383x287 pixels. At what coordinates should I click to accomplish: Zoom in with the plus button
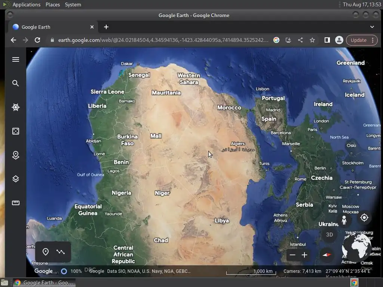(x=304, y=255)
